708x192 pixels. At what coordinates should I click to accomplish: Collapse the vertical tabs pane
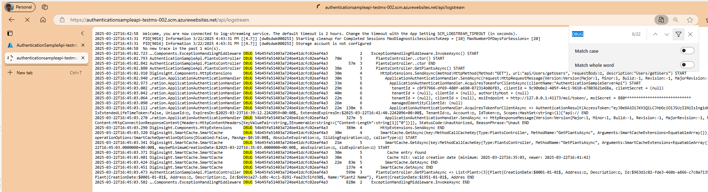[x=82, y=33]
